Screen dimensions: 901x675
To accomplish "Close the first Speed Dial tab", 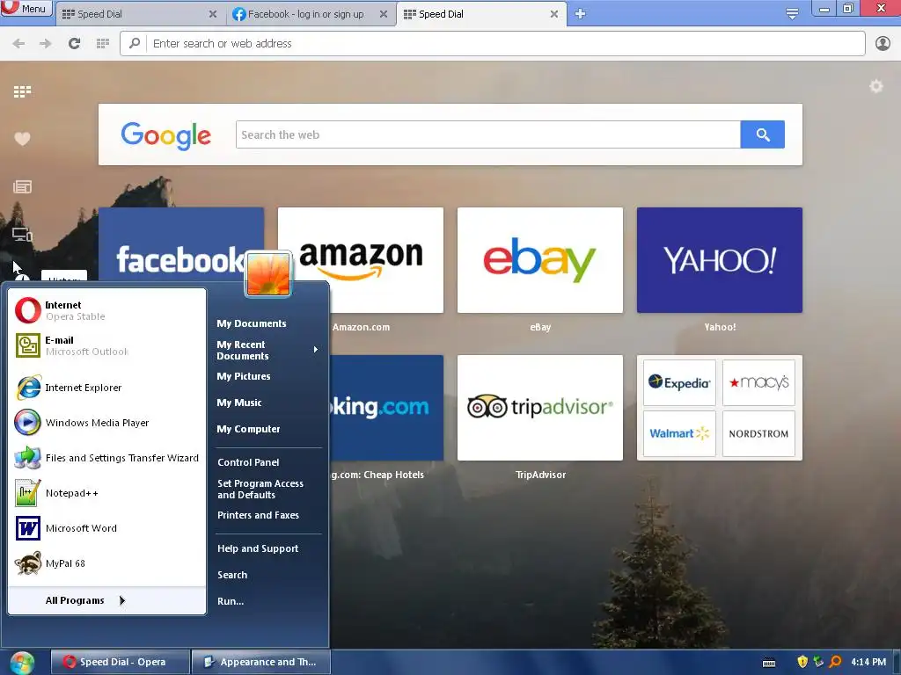I will tap(213, 14).
